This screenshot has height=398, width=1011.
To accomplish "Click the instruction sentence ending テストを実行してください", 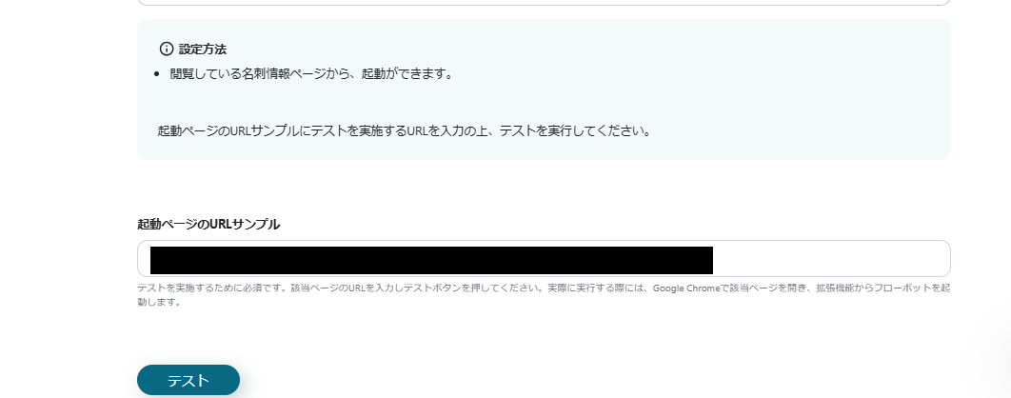I will coord(404,131).
